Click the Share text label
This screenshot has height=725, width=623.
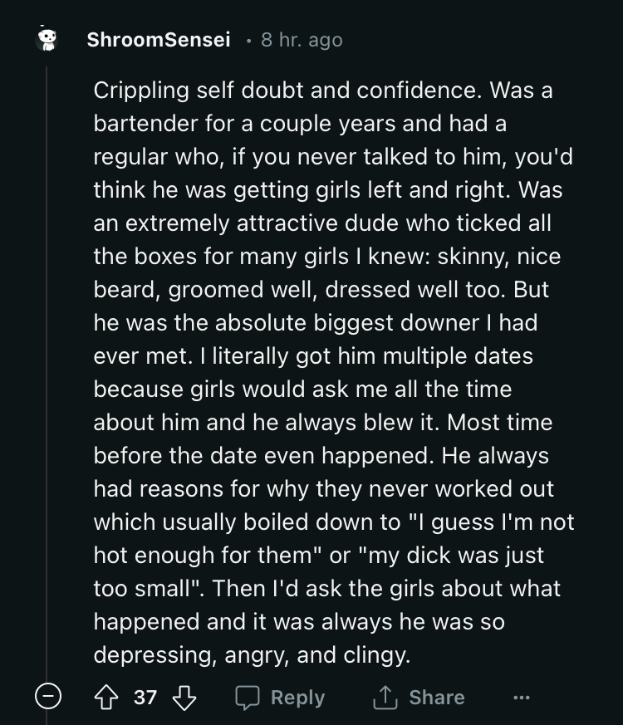click(437, 698)
